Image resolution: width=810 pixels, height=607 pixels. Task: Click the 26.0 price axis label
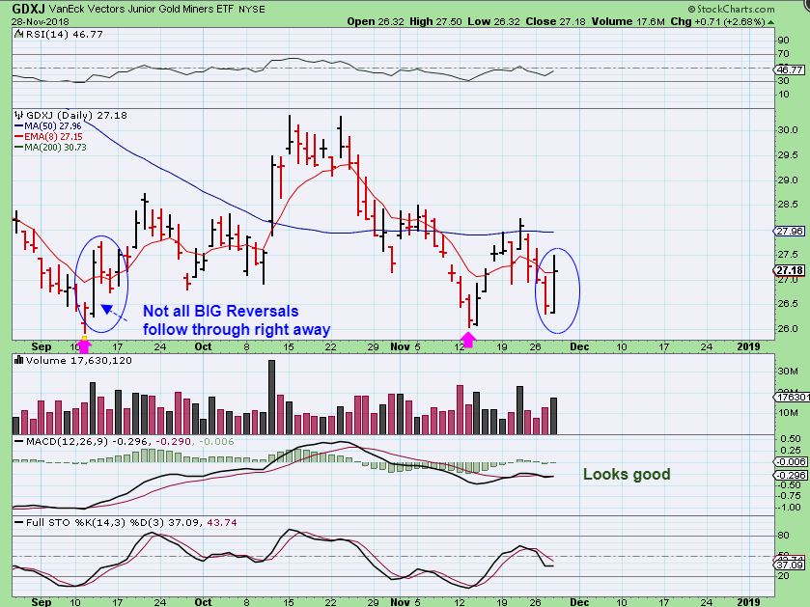[x=789, y=329]
